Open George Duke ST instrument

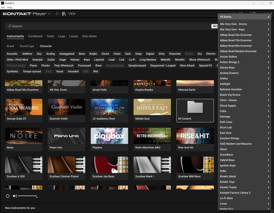point(24,110)
